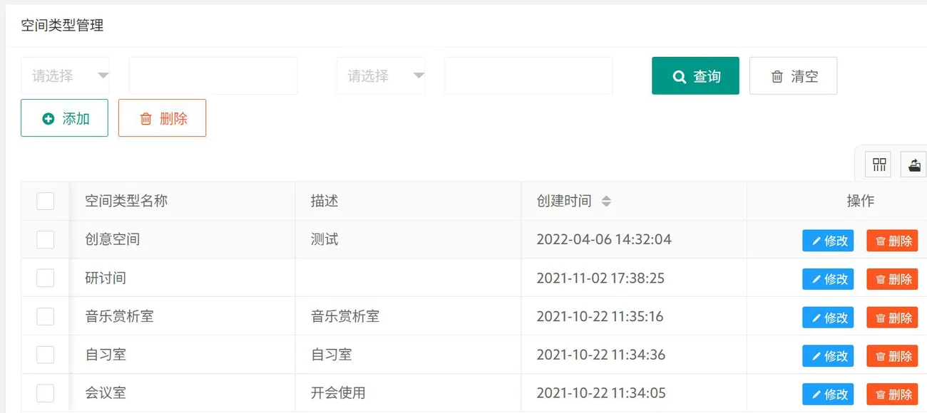Delete the 创意空间 row
Screen dimensions: 927x413
click(892, 241)
